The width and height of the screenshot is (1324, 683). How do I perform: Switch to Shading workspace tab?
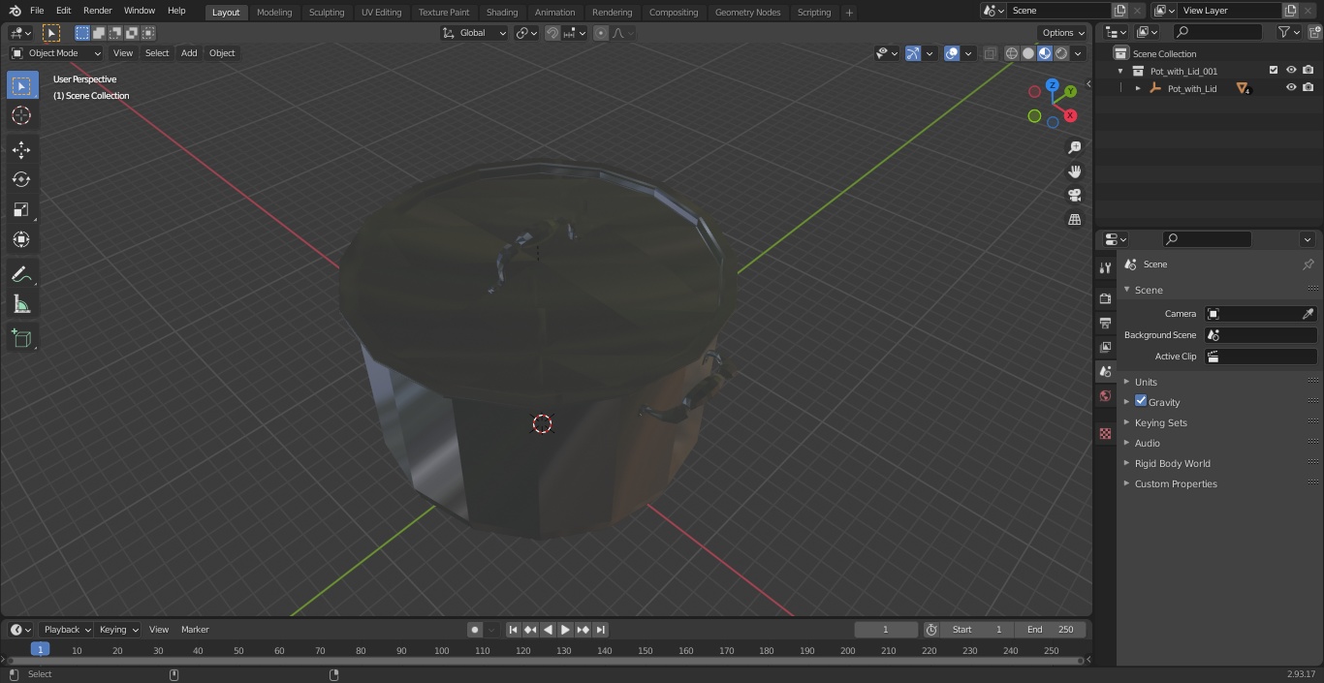point(502,13)
